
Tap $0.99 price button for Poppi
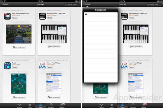[x=15, y=68]
